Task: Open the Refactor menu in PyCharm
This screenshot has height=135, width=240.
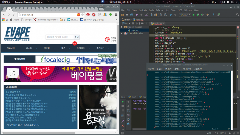Action: (159, 10)
